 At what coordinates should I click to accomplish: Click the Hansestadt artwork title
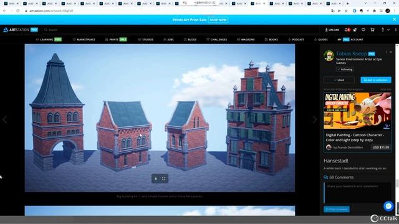(x=336, y=161)
